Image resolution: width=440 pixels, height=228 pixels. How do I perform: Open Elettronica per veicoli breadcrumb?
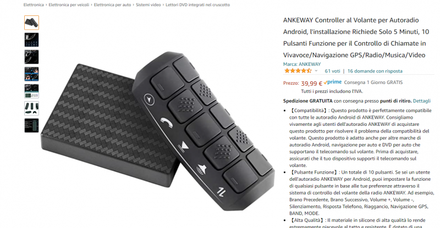pyautogui.click(x=69, y=5)
